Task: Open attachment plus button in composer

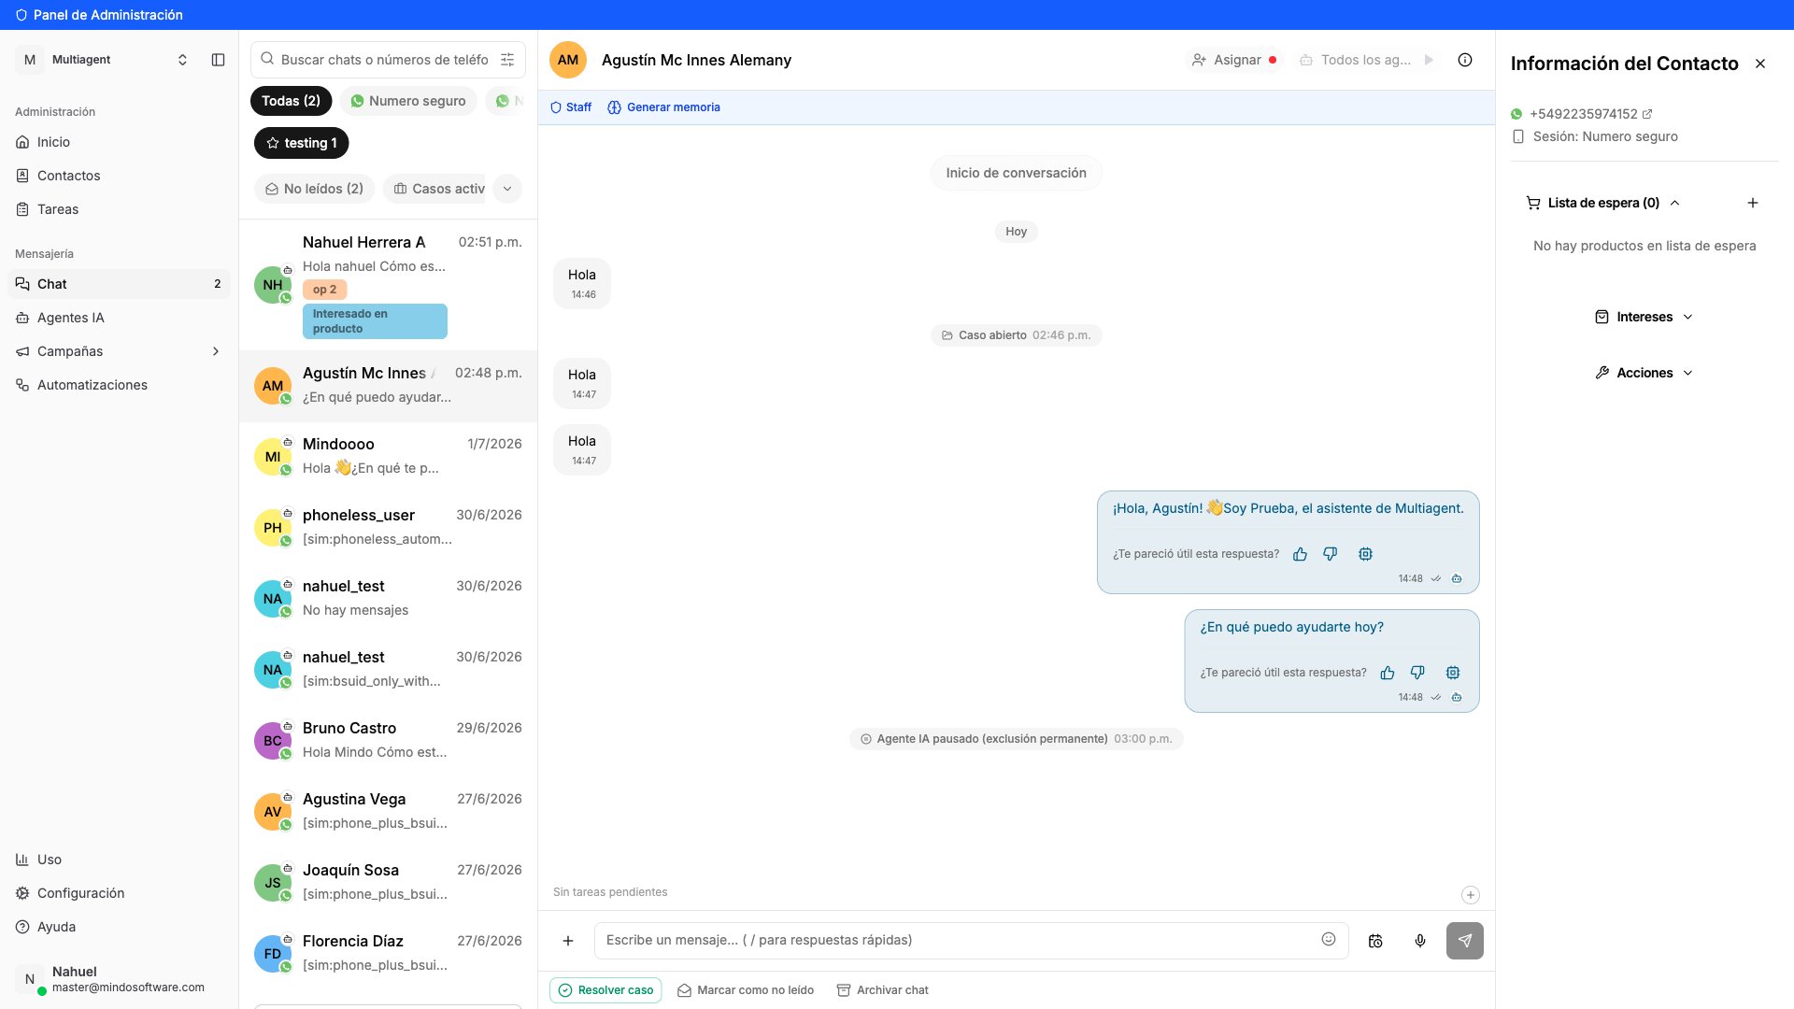Action: (568, 941)
